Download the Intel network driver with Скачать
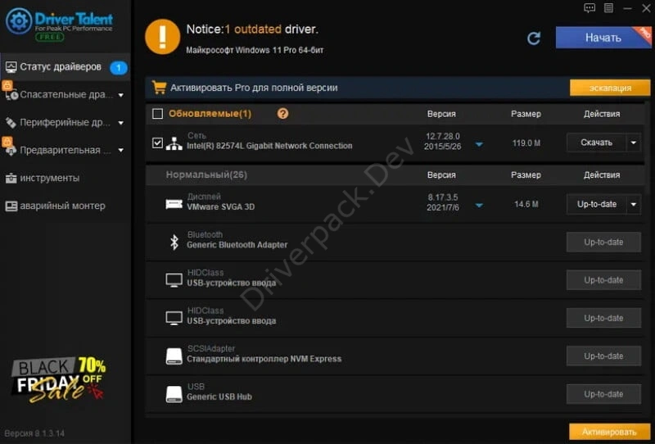 tap(596, 143)
